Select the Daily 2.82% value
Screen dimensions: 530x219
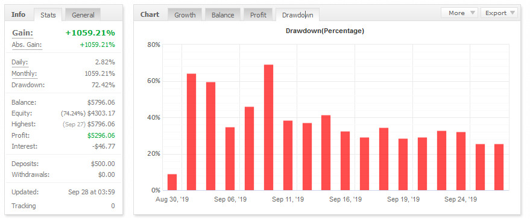pyautogui.click(x=105, y=63)
